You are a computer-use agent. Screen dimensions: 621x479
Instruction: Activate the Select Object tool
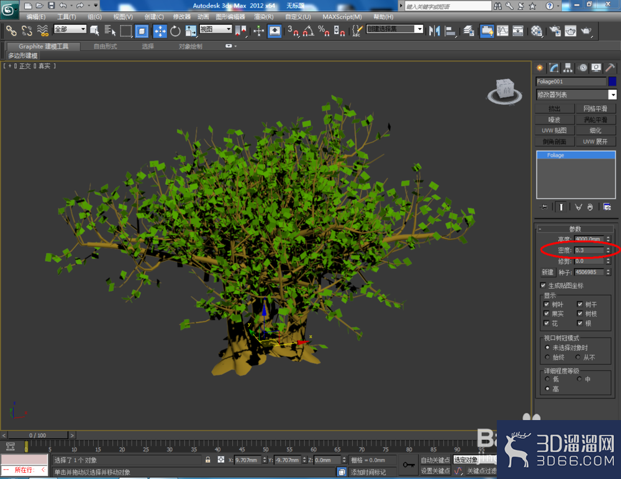[x=94, y=30]
